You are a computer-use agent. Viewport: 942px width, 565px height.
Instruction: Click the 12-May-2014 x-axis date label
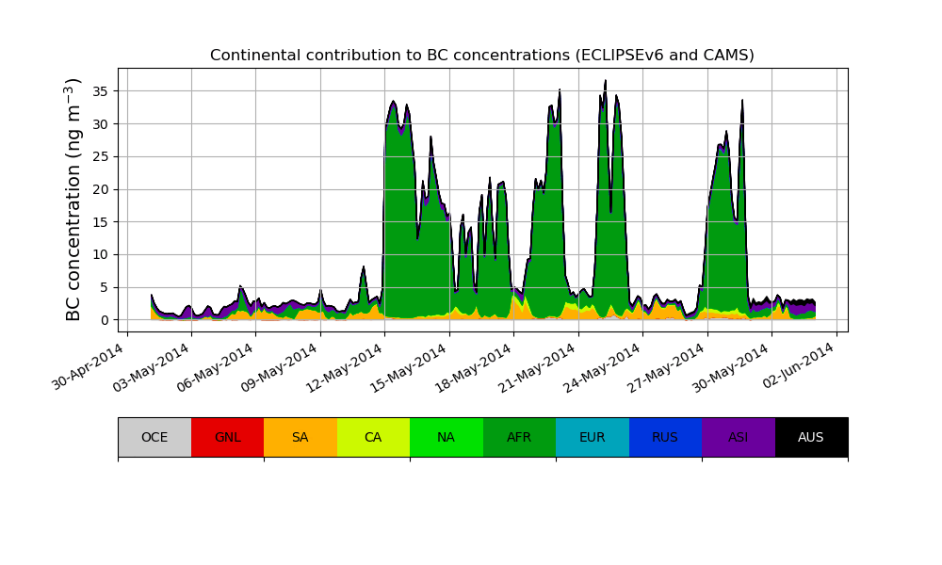[x=345, y=366]
